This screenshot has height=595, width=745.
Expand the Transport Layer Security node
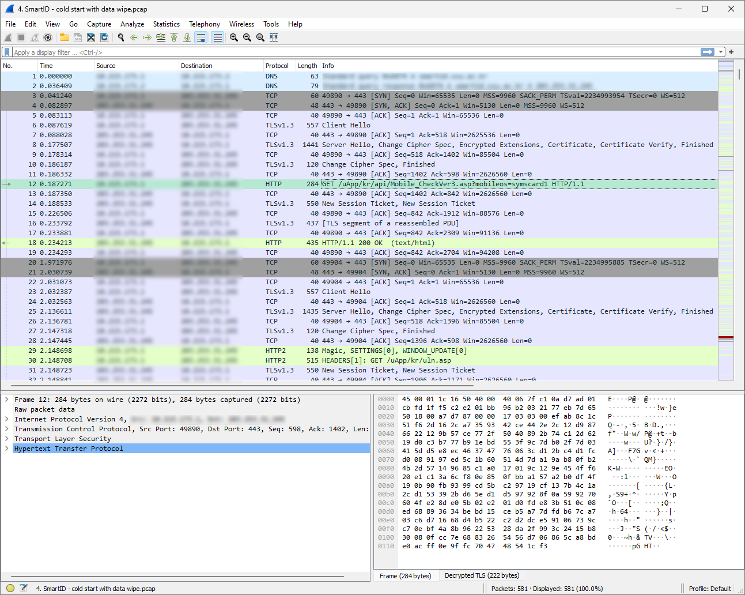point(7,439)
